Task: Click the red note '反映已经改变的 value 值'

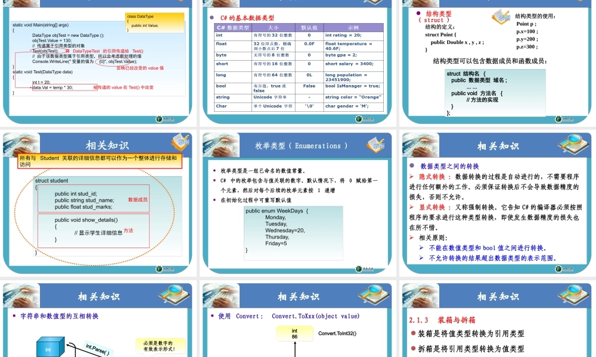Action: 140,68
